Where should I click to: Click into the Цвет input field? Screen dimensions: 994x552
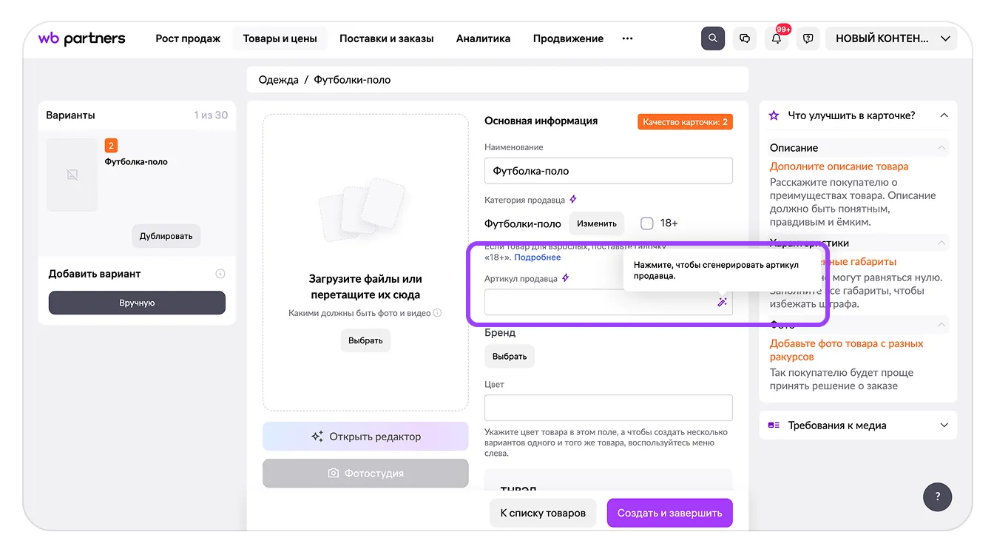pos(609,408)
